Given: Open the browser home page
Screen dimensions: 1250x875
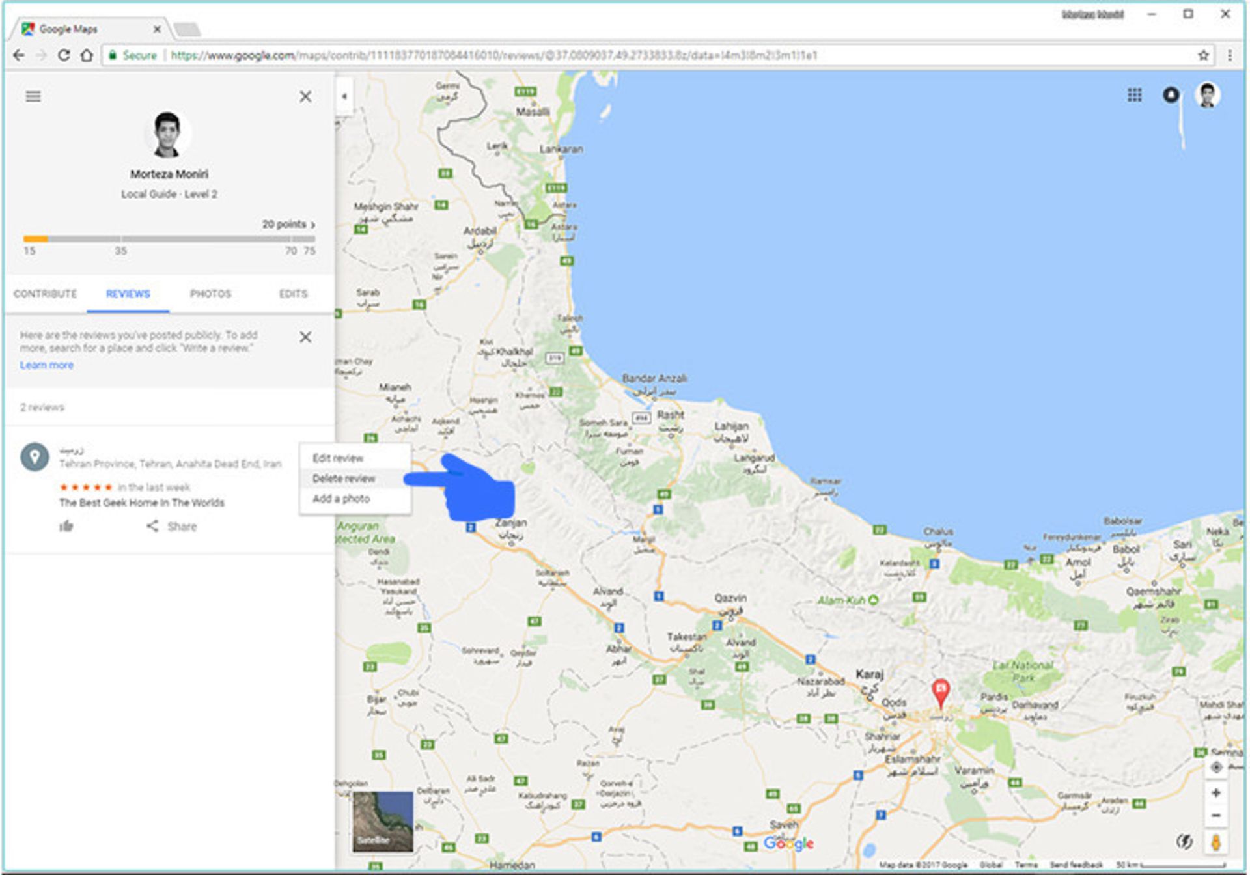Looking at the screenshot, I should pos(86,55).
